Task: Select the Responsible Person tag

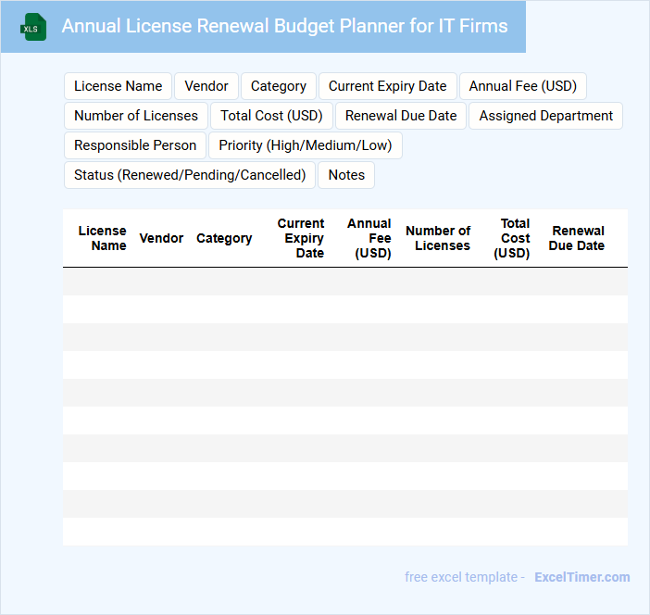Action: tap(135, 145)
